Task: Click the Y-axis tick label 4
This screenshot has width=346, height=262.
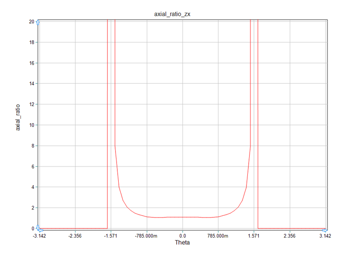Action: click(33, 187)
